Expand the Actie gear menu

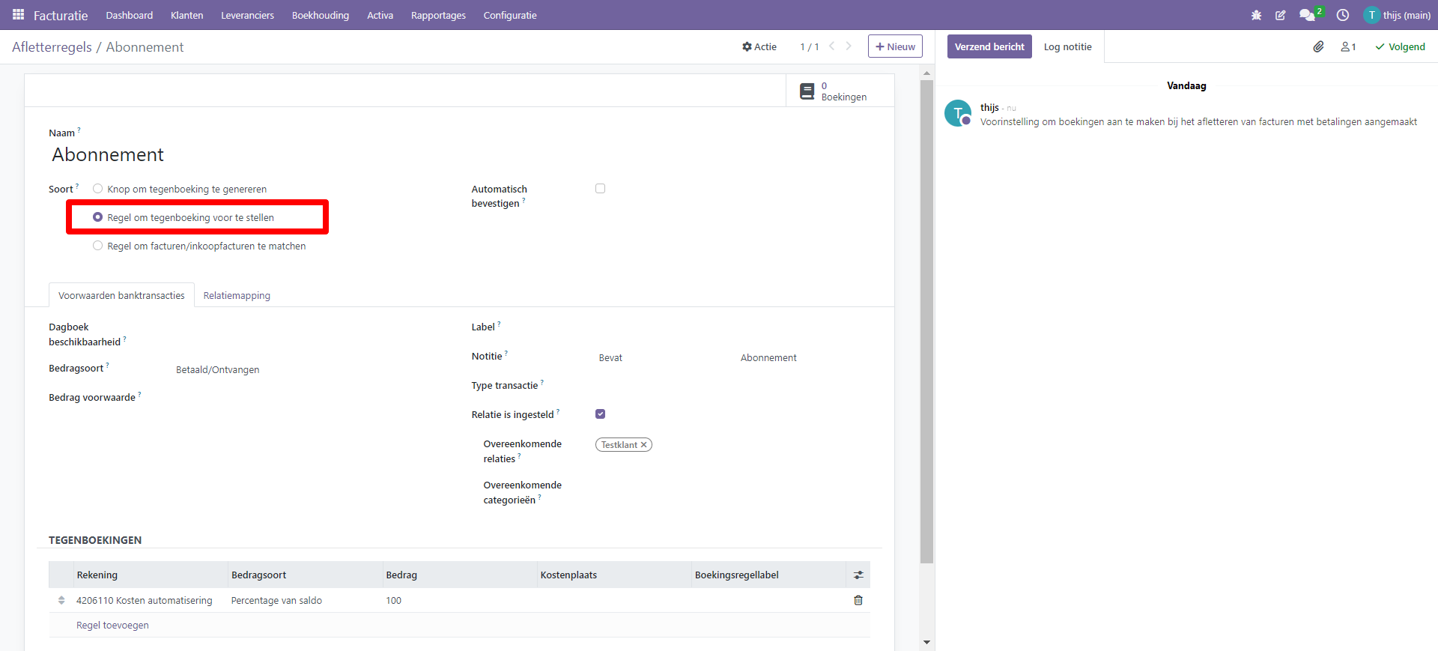pyautogui.click(x=759, y=46)
